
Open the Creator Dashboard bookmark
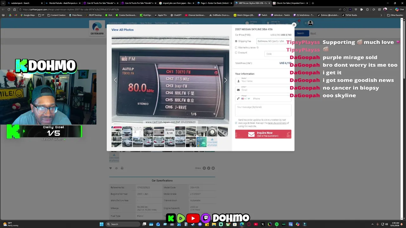[126, 15]
